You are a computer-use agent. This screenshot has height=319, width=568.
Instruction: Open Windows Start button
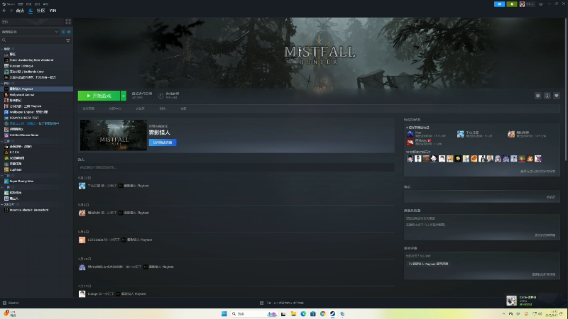pyautogui.click(x=224, y=314)
